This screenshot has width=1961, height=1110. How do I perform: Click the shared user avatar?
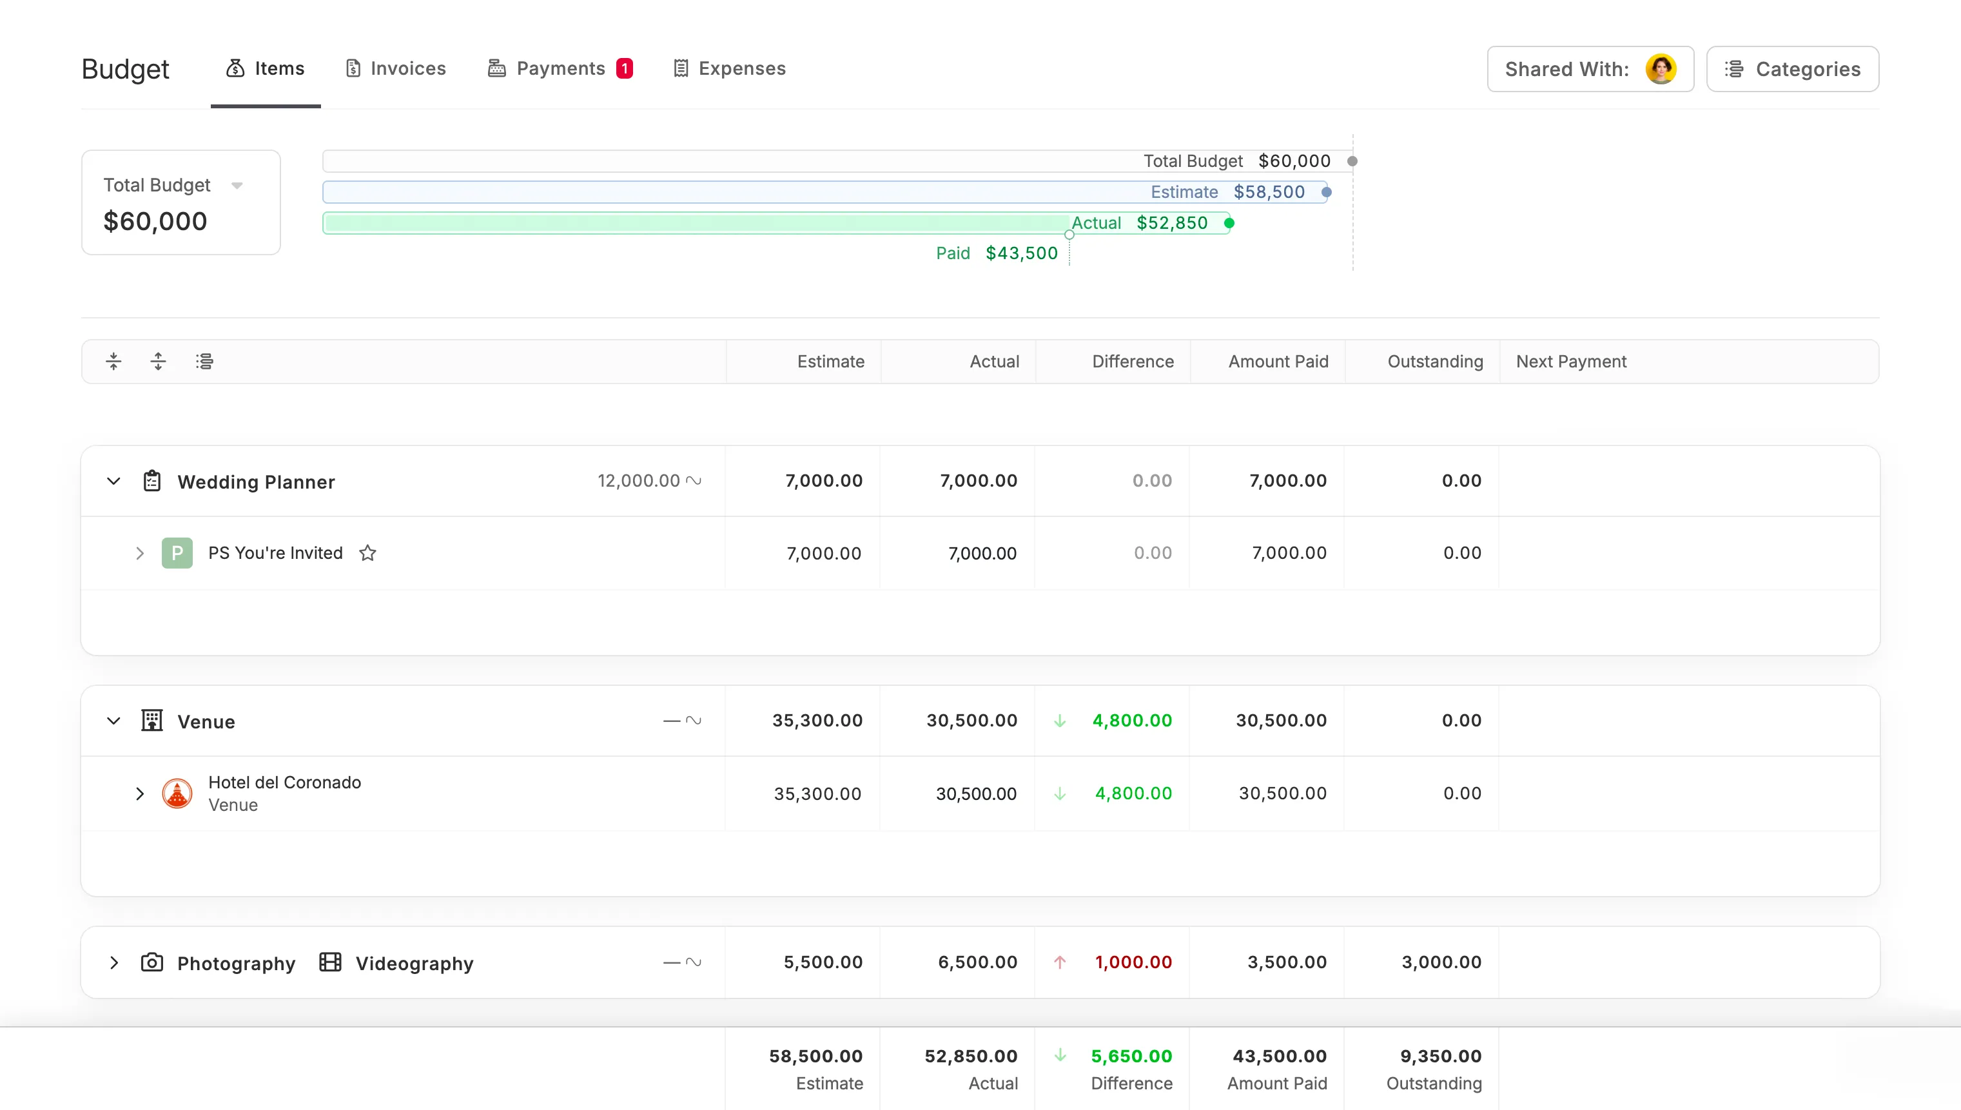1661,70
